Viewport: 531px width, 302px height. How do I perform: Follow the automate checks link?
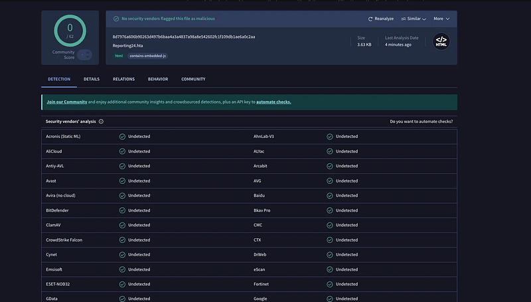point(273,102)
